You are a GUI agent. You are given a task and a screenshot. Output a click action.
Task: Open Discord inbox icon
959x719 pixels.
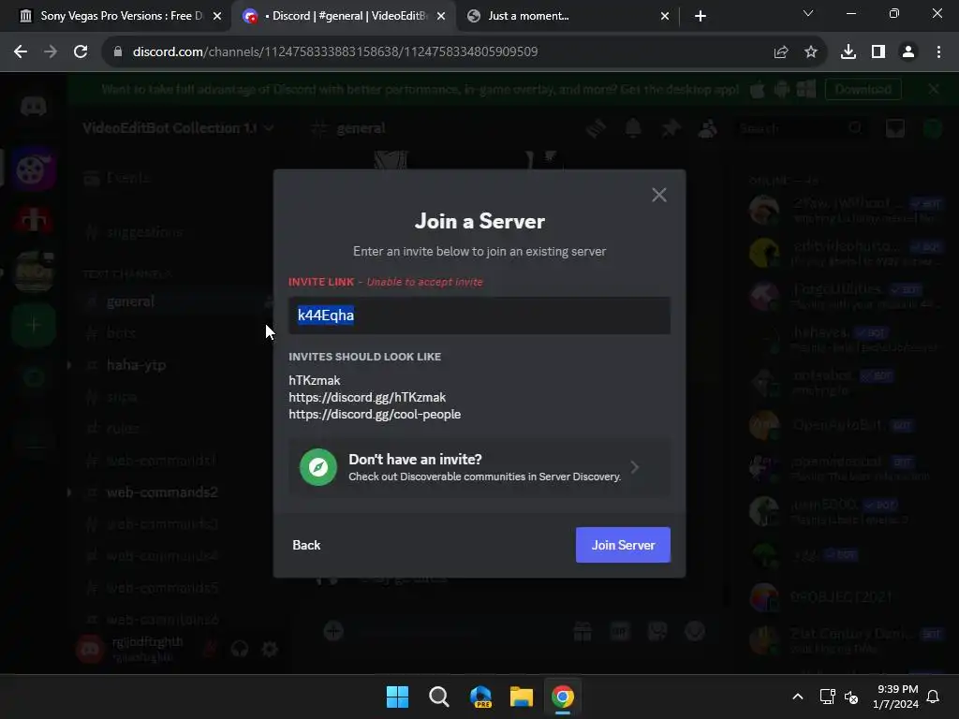point(894,128)
